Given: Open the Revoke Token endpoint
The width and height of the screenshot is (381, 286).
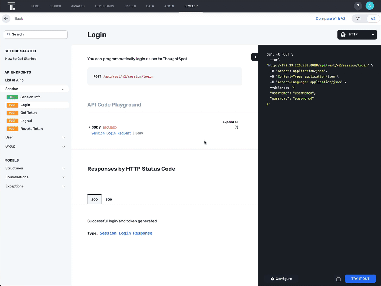Looking at the screenshot, I should point(32,129).
